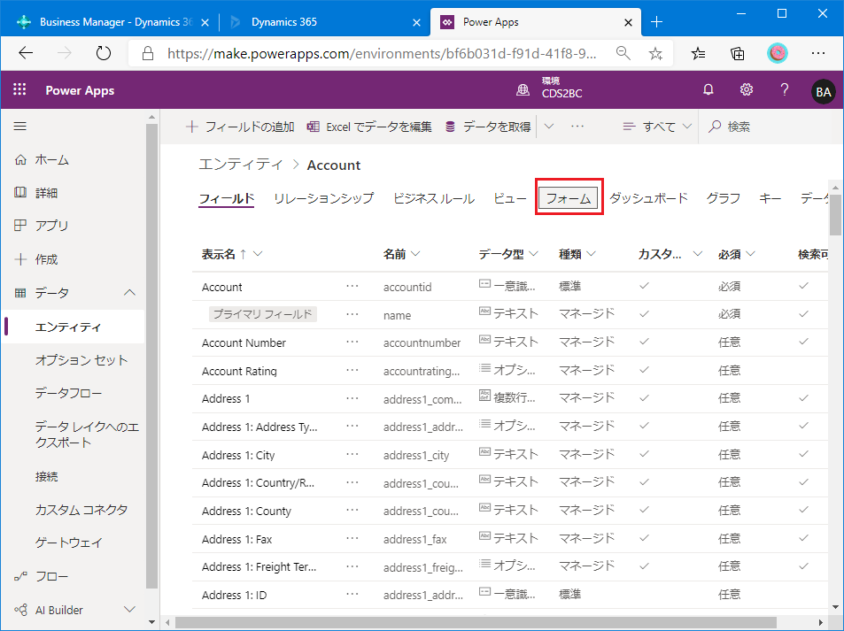This screenshot has width=844, height=631.
Task: Switch to the リレーションシップ tab
Action: click(323, 198)
